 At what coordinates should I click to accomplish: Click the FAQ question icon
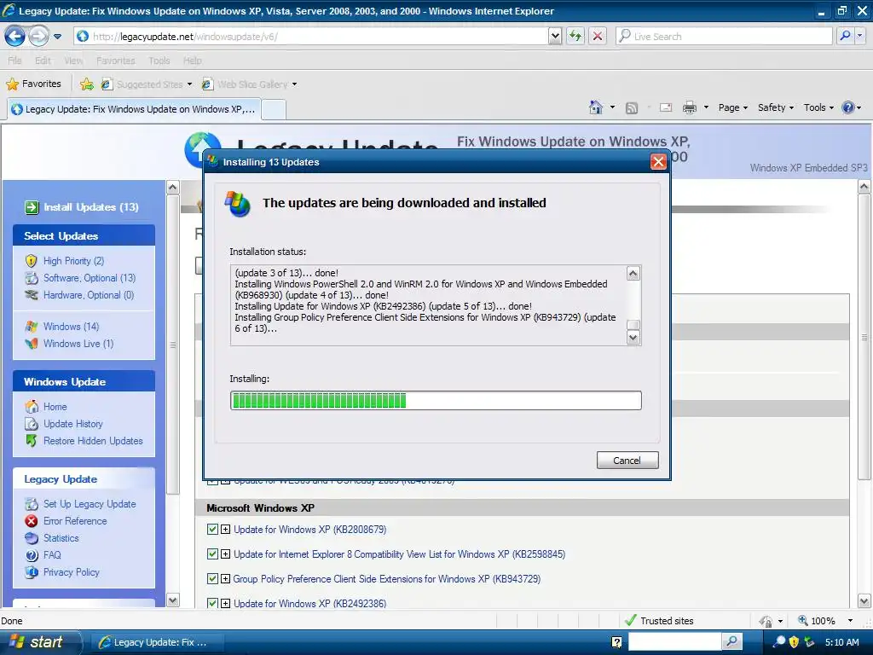32,555
